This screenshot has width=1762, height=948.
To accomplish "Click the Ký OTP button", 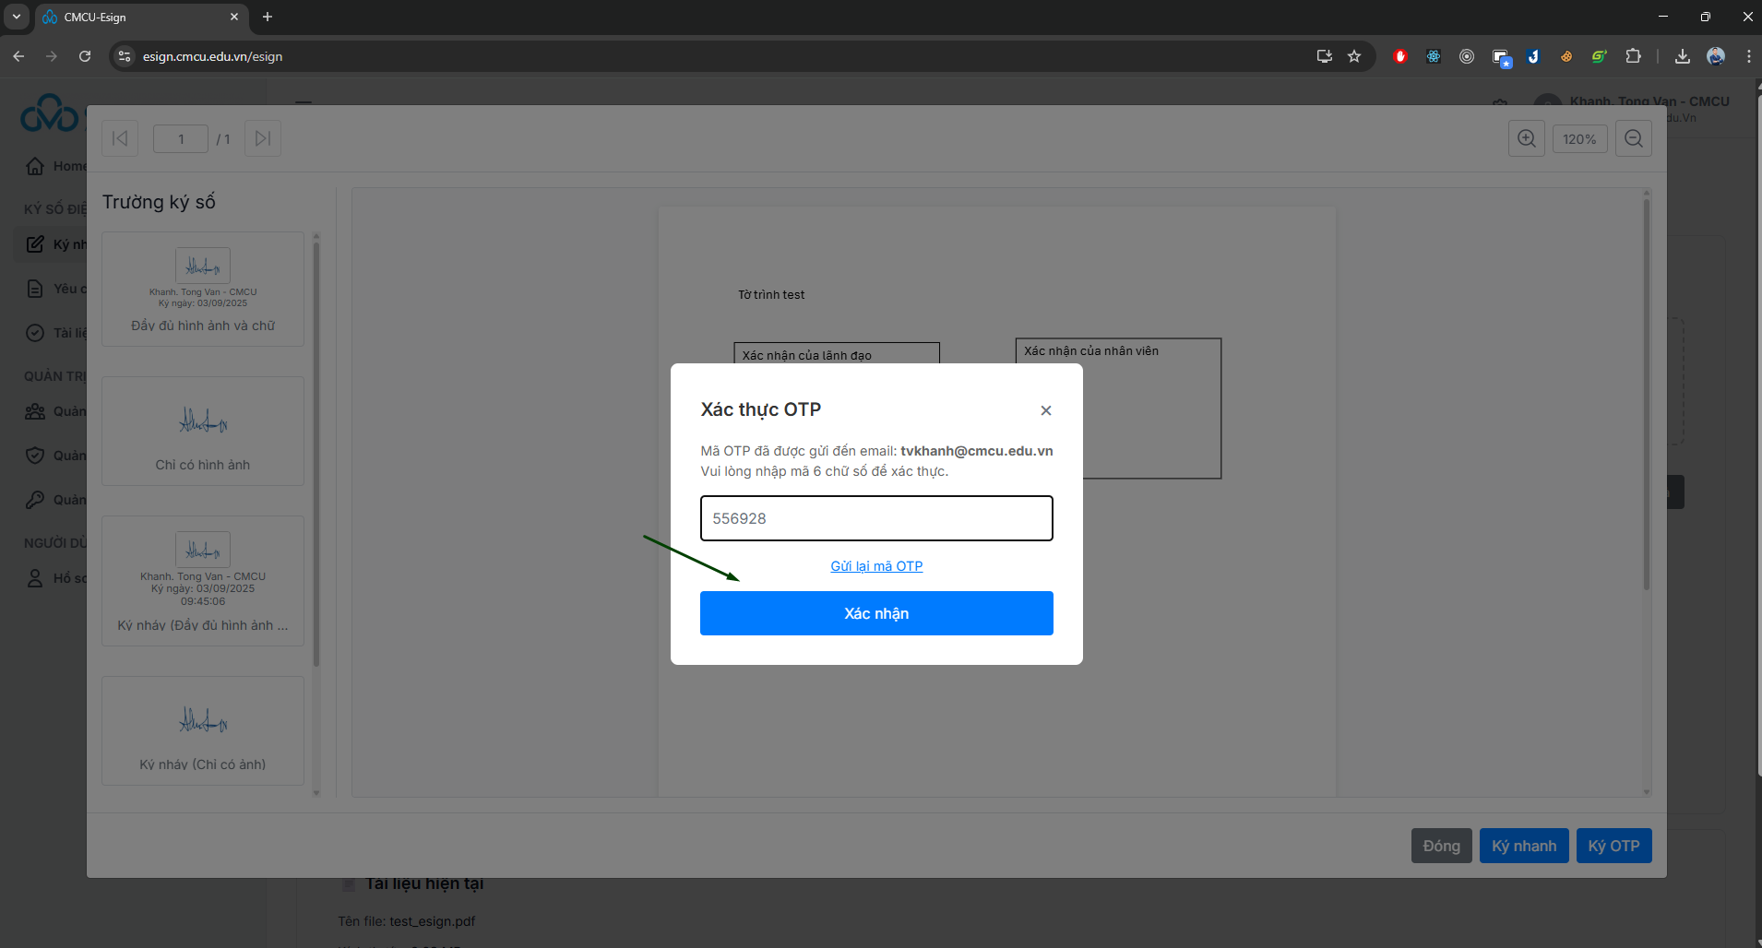I will [1613, 846].
